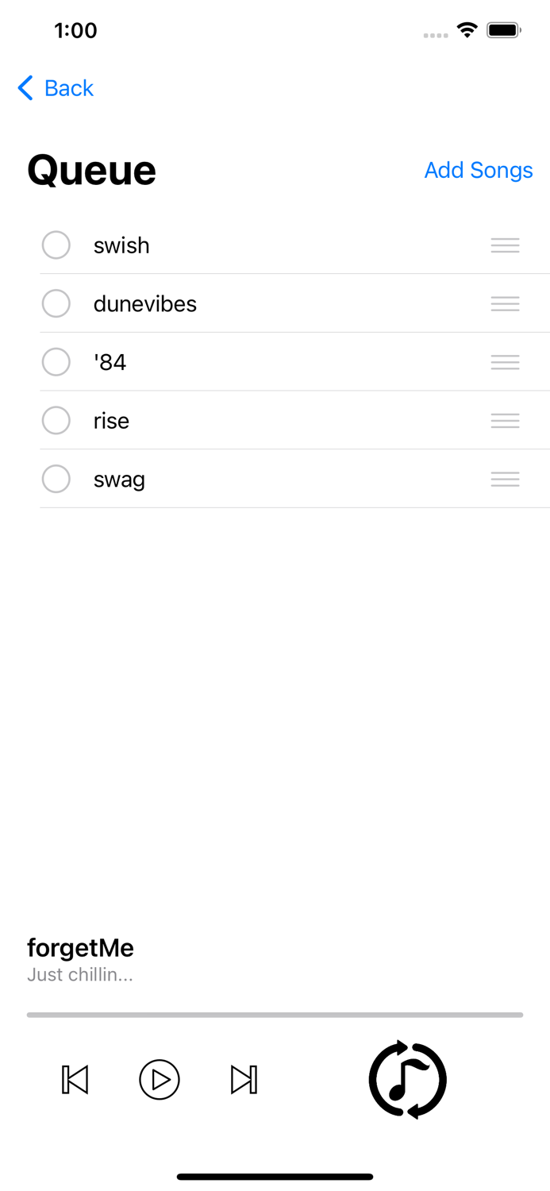The image size is (550, 1191).
Task: Go back using the Back button
Action: [x=56, y=88]
